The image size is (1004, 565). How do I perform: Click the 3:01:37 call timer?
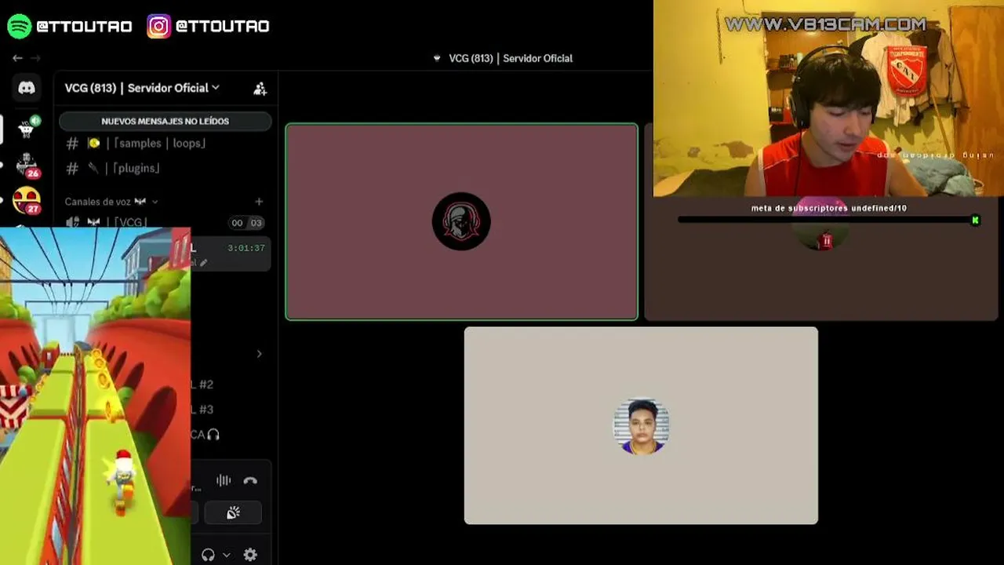pos(246,248)
